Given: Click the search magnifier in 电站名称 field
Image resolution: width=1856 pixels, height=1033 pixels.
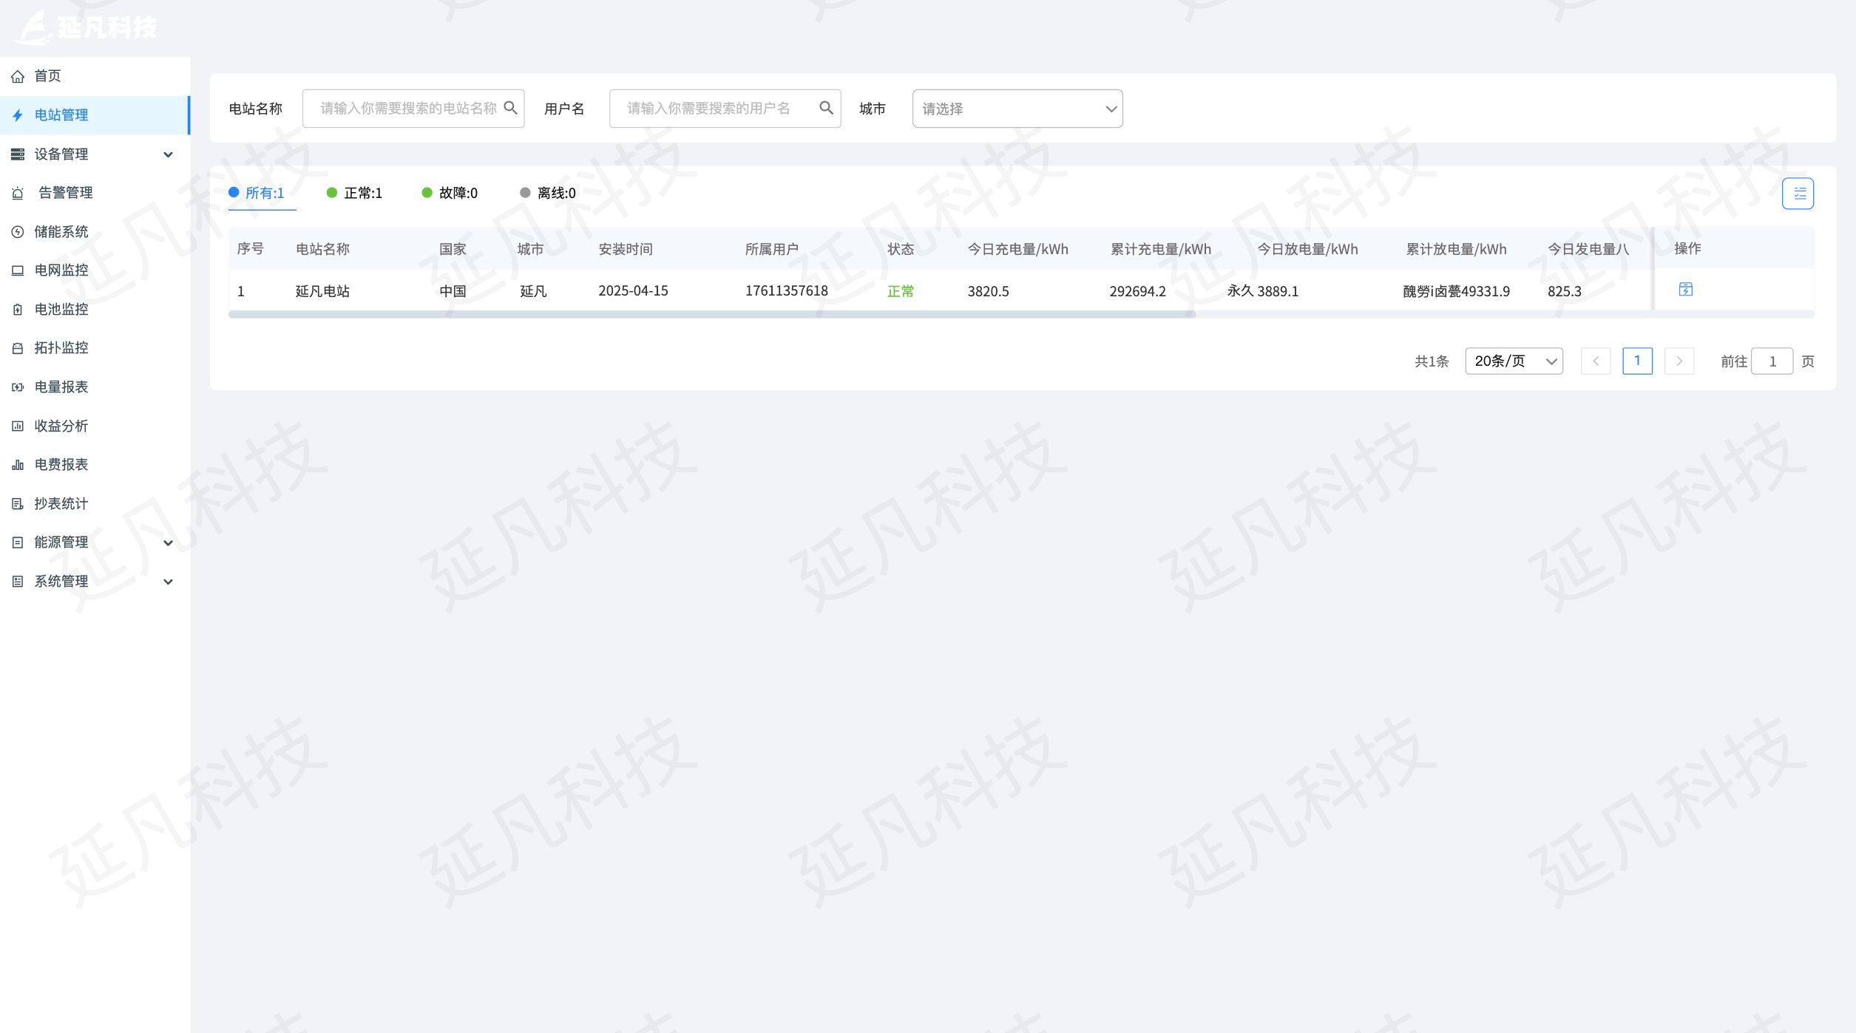Looking at the screenshot, I should (510, 108).
